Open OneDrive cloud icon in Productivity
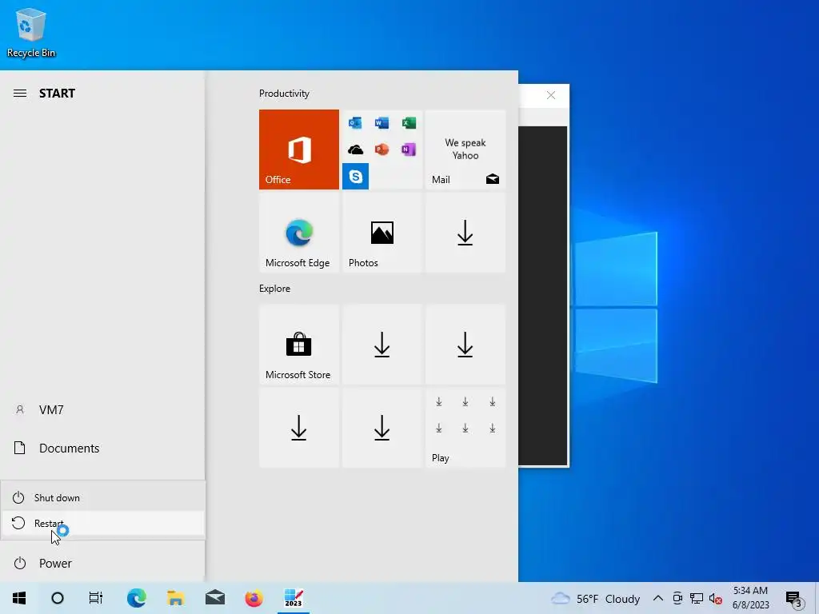 [x=355, y=150]
